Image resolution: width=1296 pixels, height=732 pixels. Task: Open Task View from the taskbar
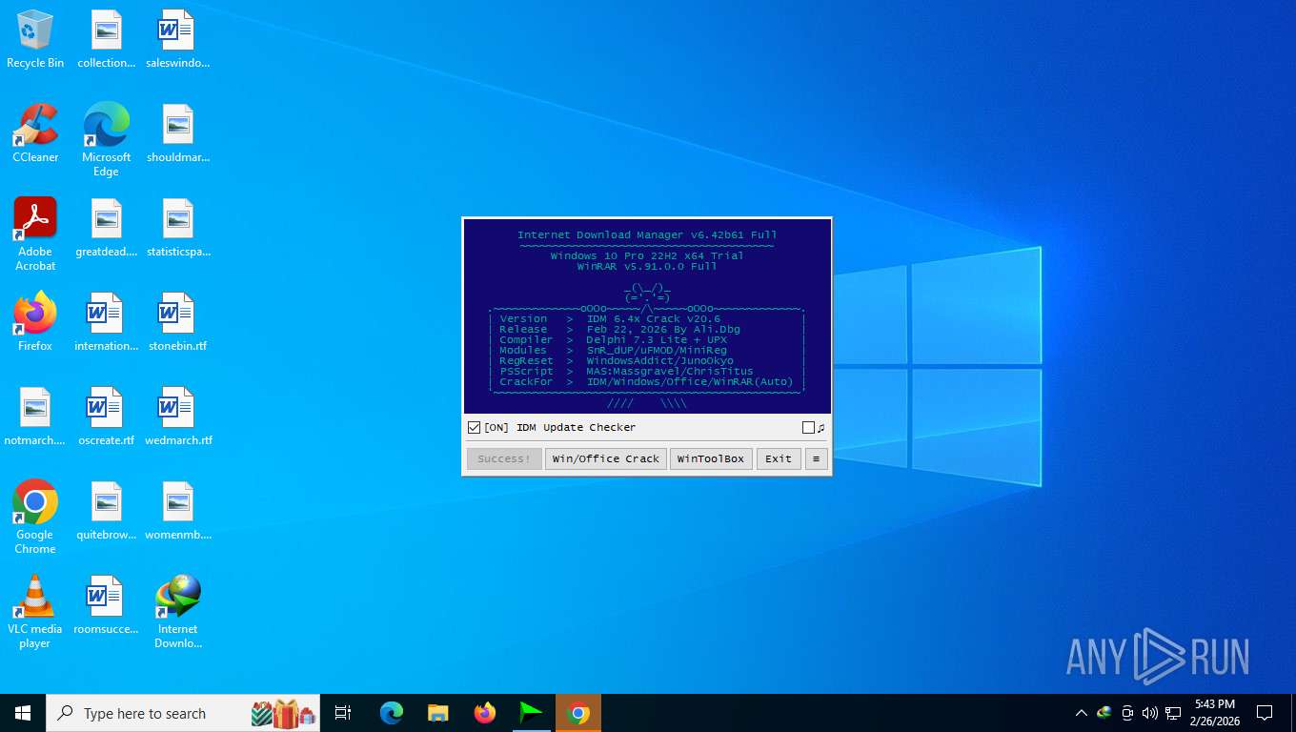343,713
